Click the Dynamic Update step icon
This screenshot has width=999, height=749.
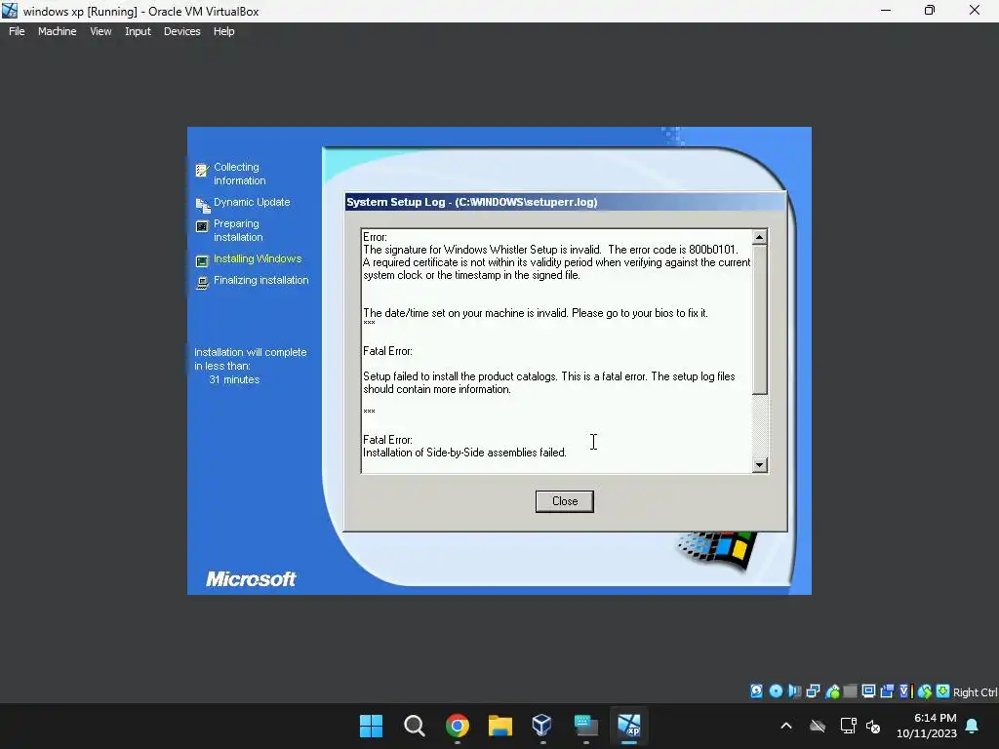pos(203,205)
